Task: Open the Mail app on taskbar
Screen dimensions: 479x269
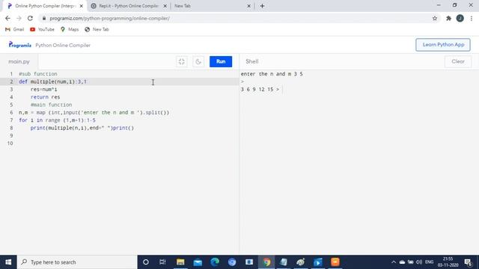Action: coord(198,262)
